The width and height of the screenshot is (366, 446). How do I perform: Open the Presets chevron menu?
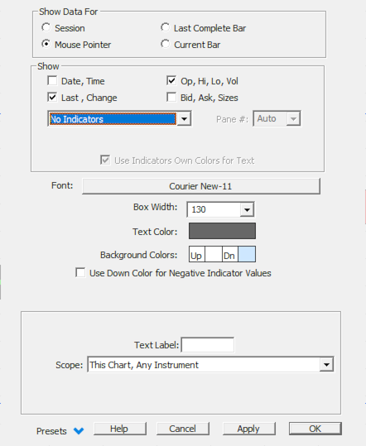tap(79, 430)
